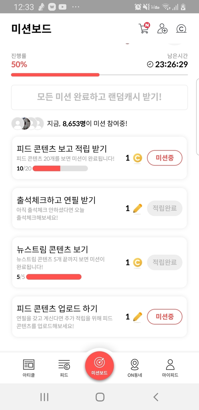199x410 pixels.
Task: Go to the 마이피드 tab
Action: point(170,368)
